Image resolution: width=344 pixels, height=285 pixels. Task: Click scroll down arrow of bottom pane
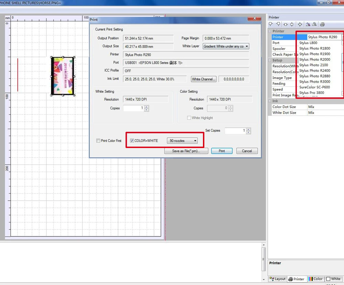point(264,279)
